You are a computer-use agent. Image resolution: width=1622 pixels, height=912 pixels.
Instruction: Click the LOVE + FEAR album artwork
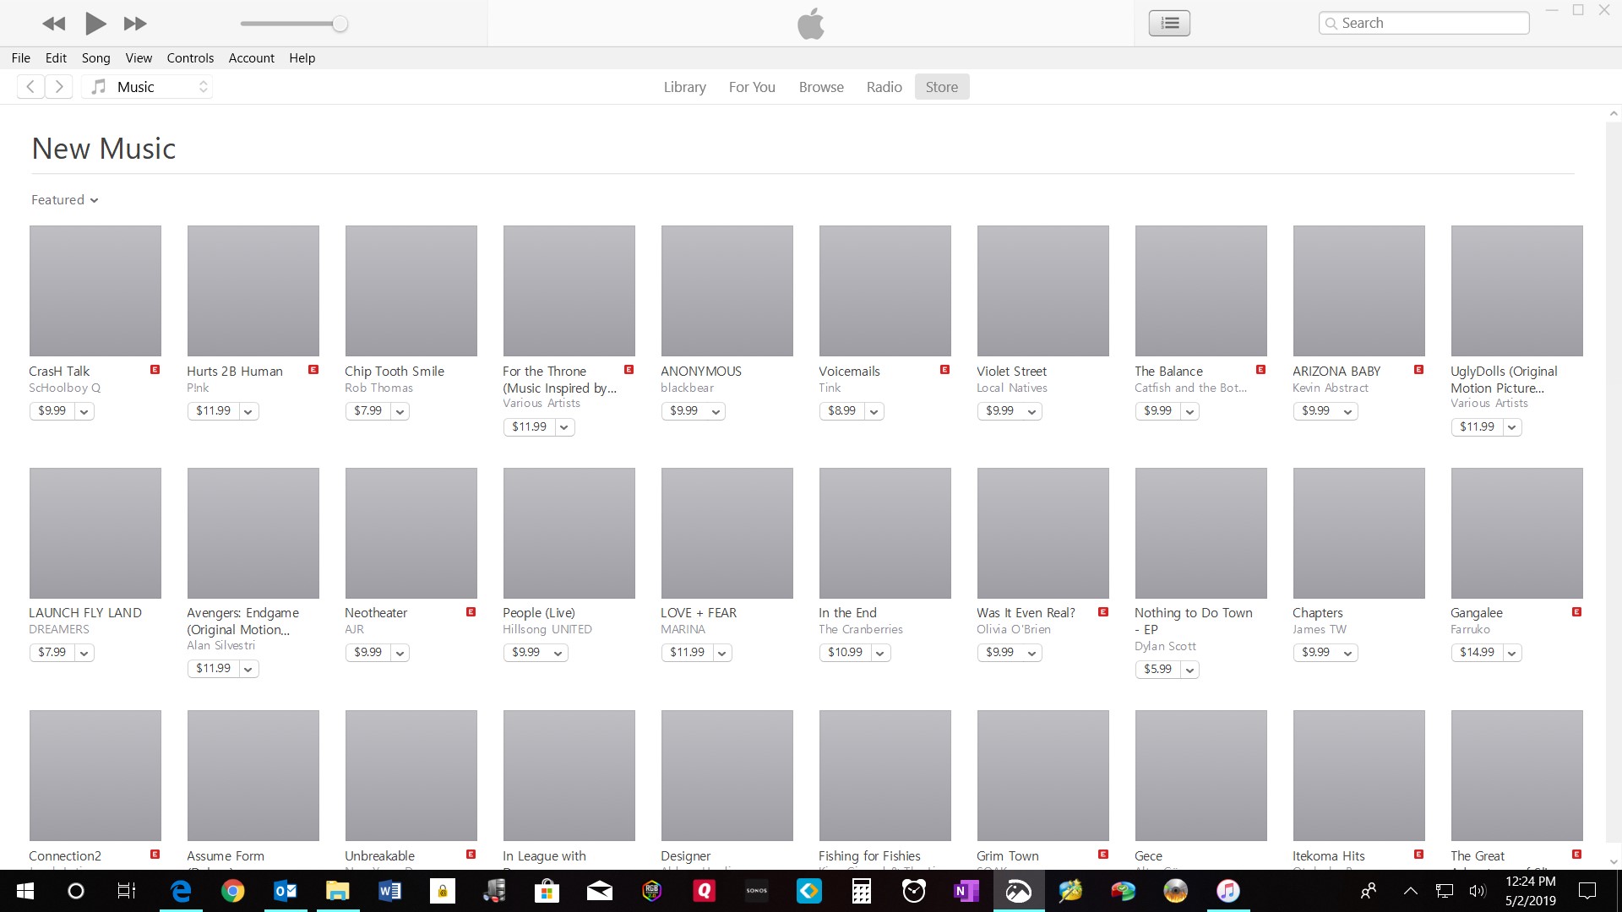(727, 533)
